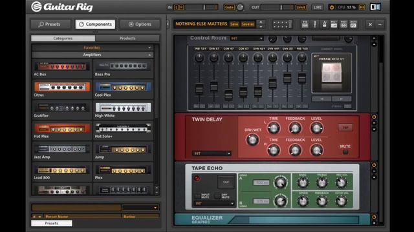414x232 pixels.
Task: Open the preset filter dropdown below the browser
Action: [x=140, y=208]
